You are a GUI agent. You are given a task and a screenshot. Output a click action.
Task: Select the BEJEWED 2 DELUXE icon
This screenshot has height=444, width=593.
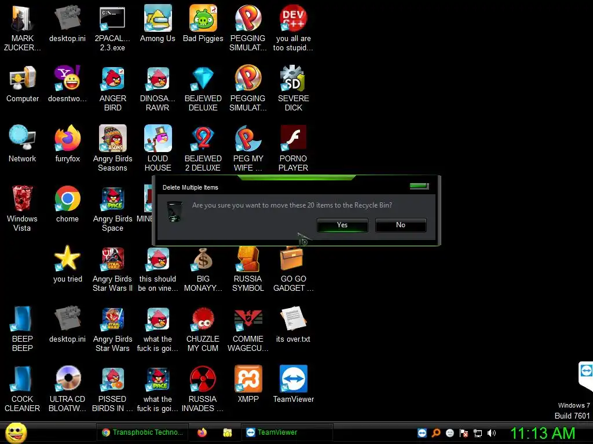click(x=203, y=149)
